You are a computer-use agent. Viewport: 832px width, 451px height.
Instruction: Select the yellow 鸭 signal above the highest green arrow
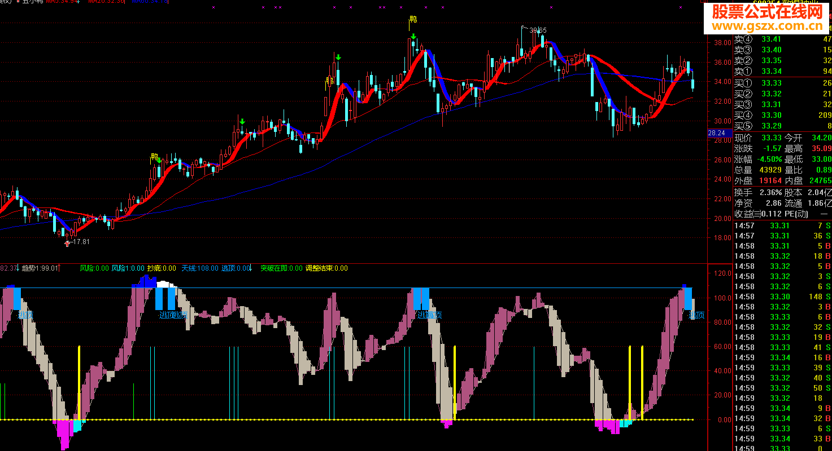(413, 20)
